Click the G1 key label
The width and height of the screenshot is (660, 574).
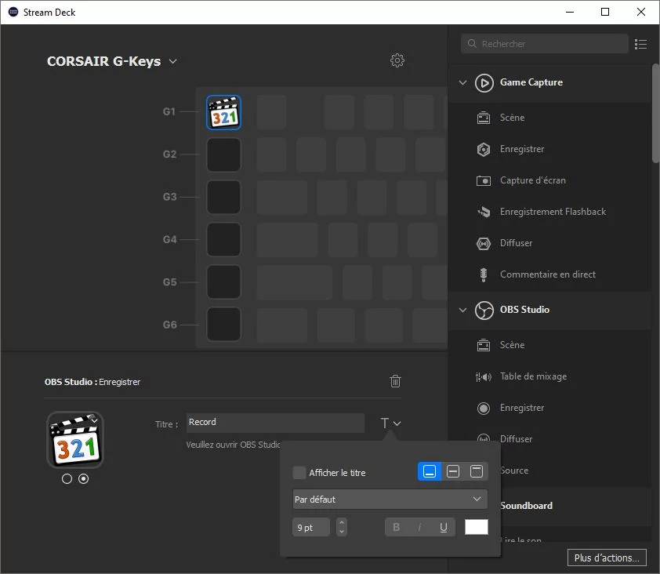[x=169, y=111]
